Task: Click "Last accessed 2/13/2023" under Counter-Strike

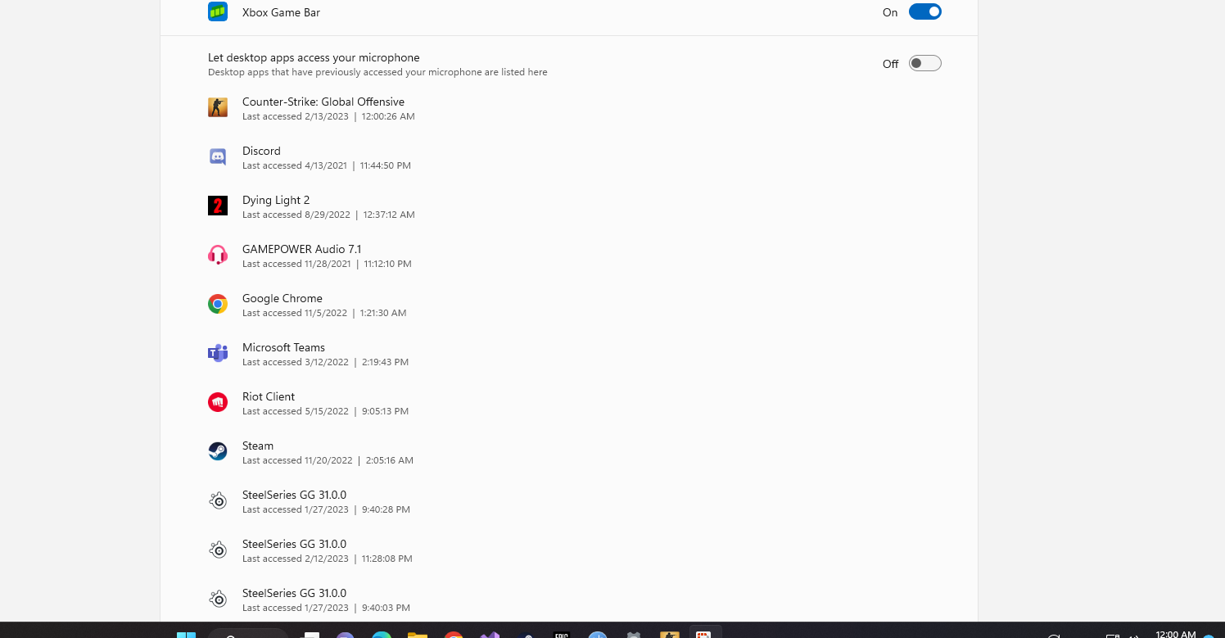Action: click(296, 116)
